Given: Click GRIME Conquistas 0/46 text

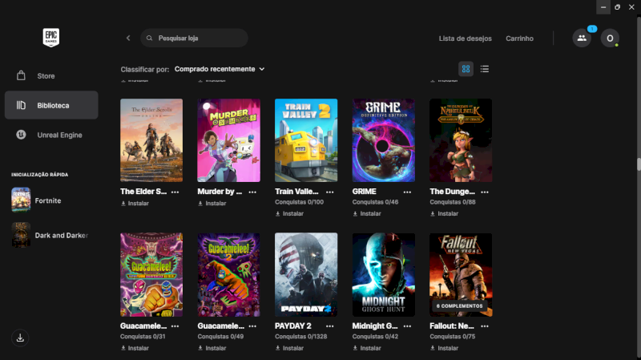Looking at the screenshot, I should coord(375,202).
